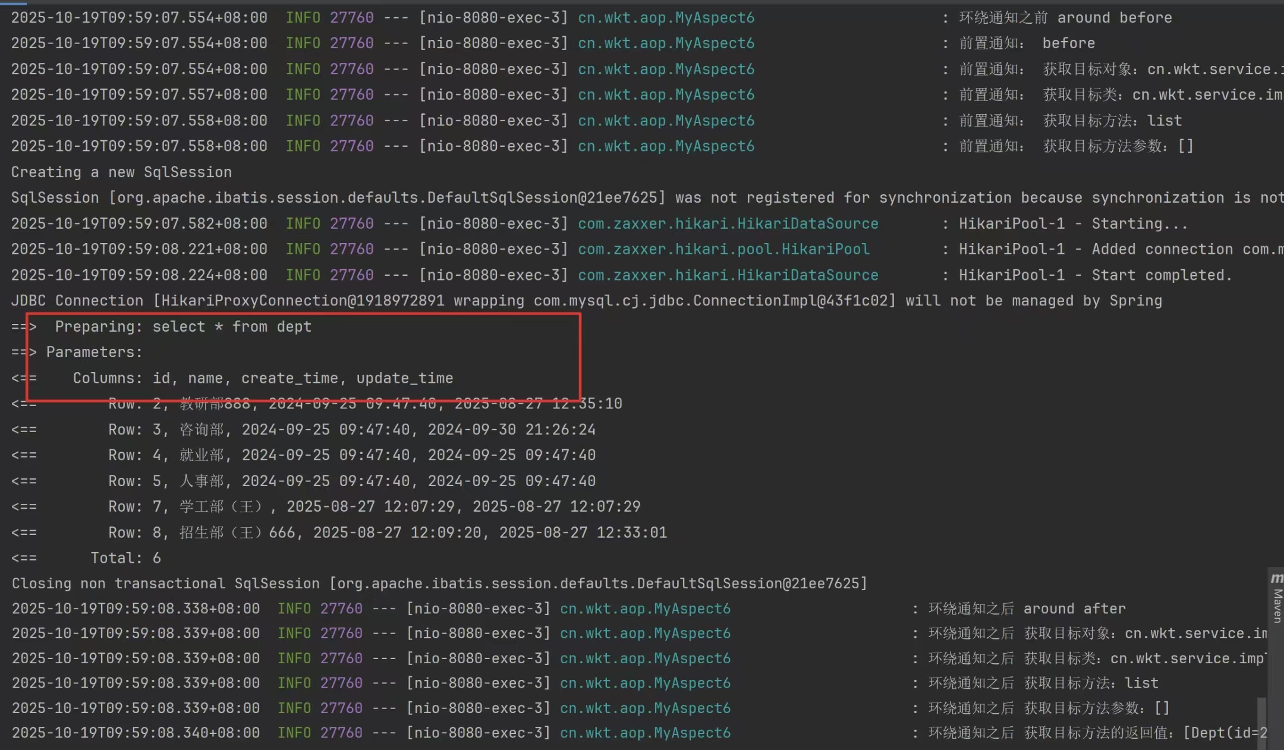The height and width of the screenshot is (750, 1284).
Task: Click the empty 'Parameters:' log line
Action: tap(94, 352)
